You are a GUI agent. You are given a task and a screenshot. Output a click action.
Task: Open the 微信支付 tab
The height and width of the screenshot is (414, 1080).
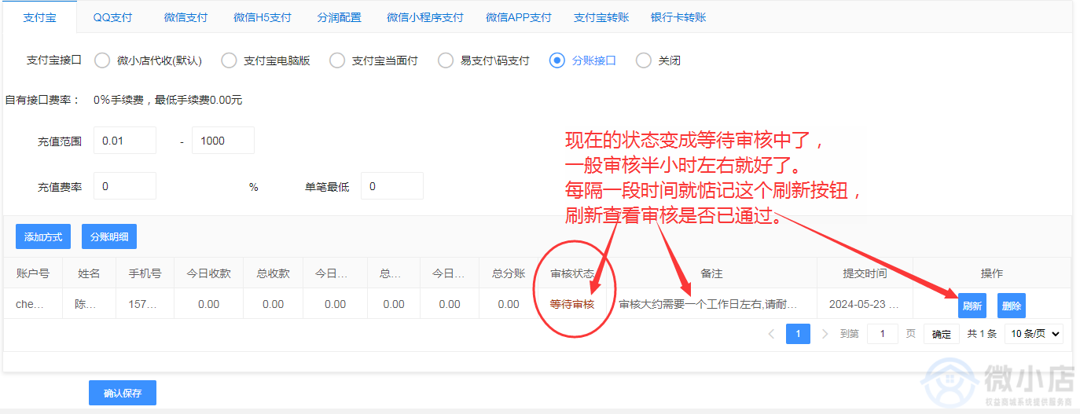(186, 17)
